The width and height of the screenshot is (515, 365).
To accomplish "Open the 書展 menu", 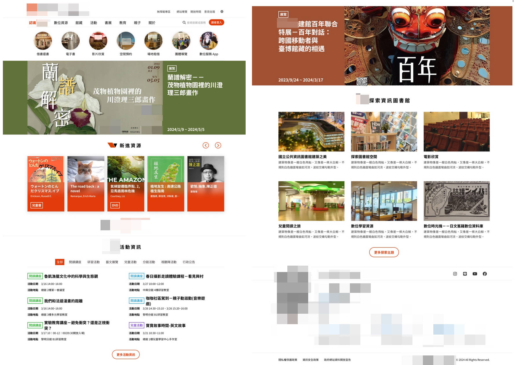I will [108, 23].
